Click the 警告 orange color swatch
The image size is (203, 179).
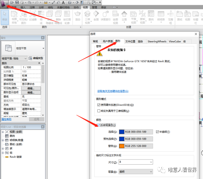click(122, 146)
